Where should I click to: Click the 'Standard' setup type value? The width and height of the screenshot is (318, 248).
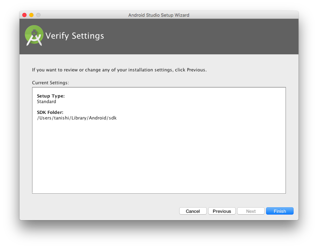click(x=46, y=101)
